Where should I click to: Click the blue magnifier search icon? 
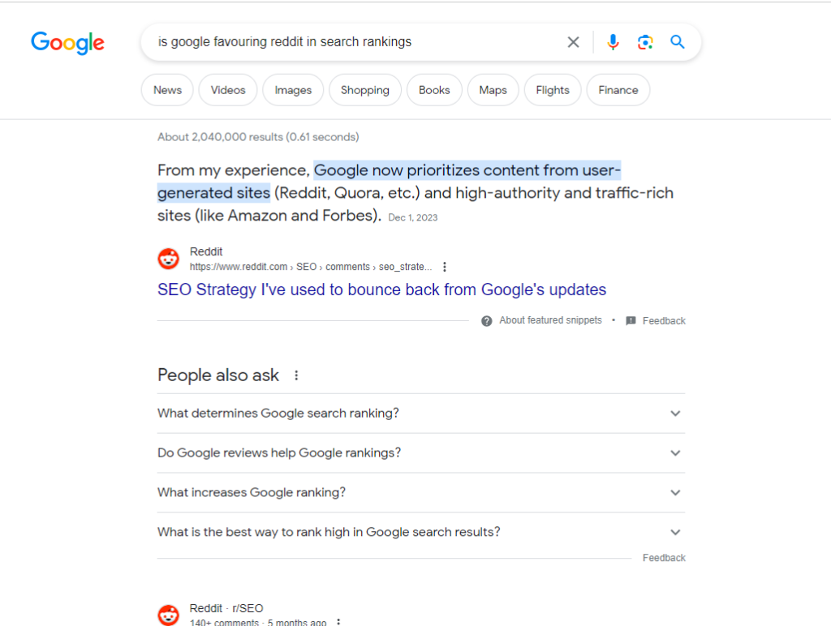pyautogui.click(x=678, y=42)
